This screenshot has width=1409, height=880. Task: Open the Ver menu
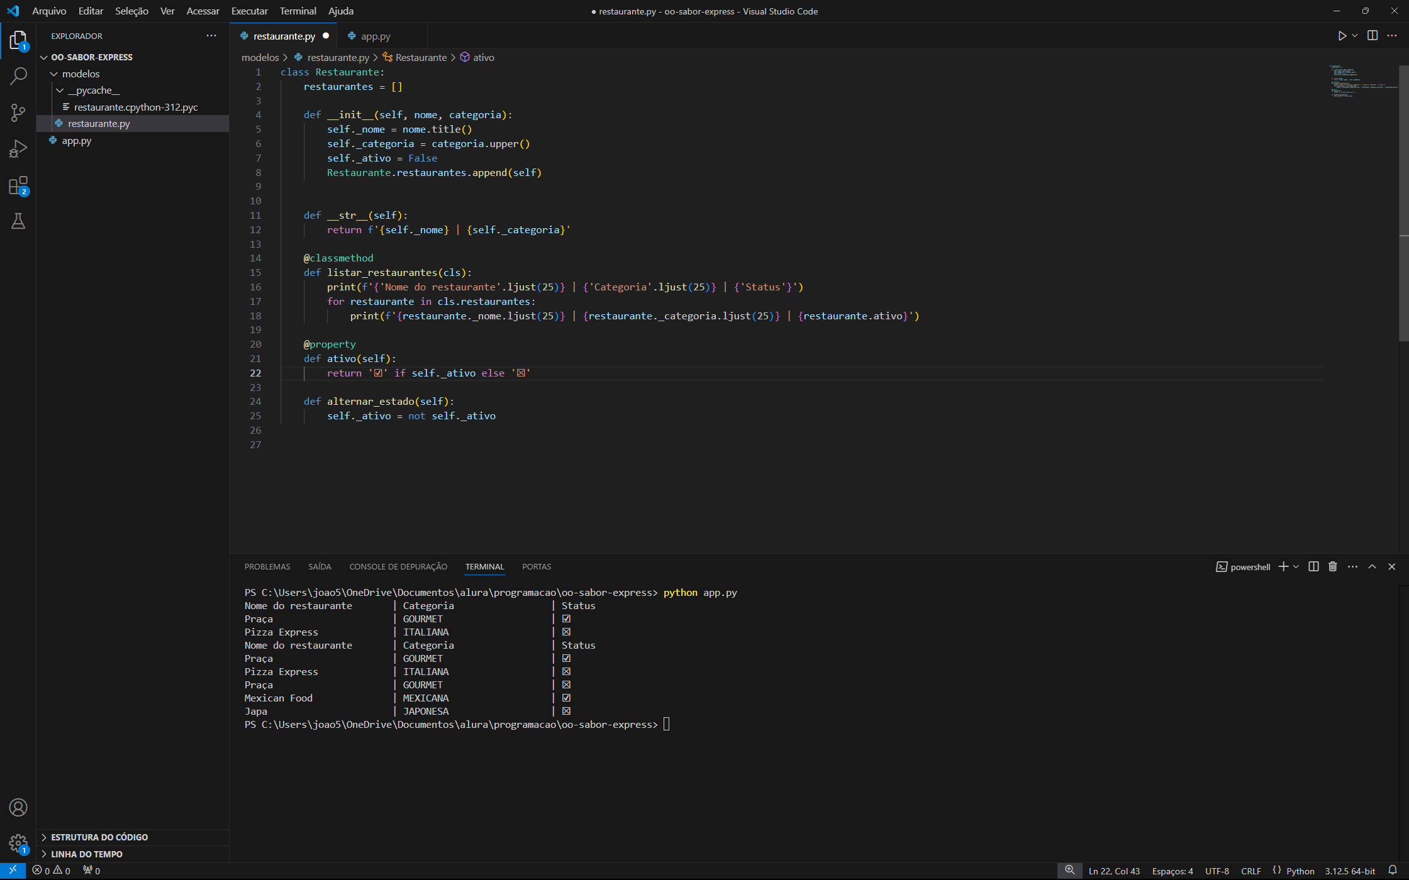click(x=167, y=11)
